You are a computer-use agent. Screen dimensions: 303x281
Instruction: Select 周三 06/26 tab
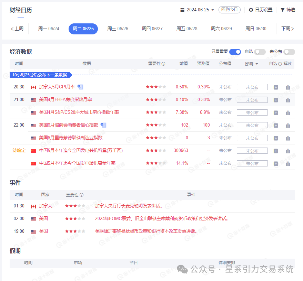coord(118,29)
